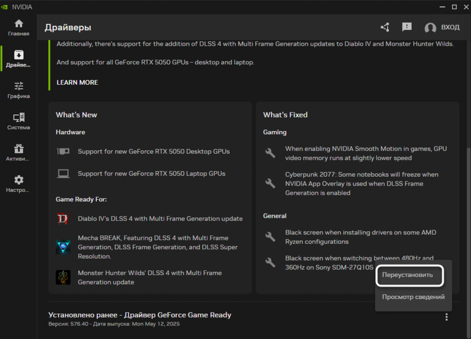Viewport: 471px width, 339px height.
Task: Go to Система in the sidebar
Action: coord(19,121)
